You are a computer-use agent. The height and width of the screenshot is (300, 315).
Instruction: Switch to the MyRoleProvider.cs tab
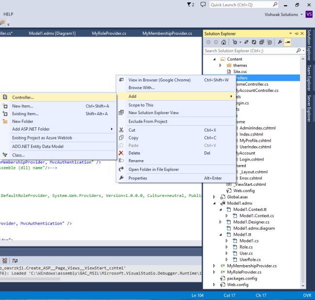pos(109,33)
